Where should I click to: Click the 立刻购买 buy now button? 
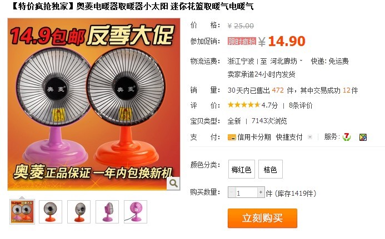262,218
